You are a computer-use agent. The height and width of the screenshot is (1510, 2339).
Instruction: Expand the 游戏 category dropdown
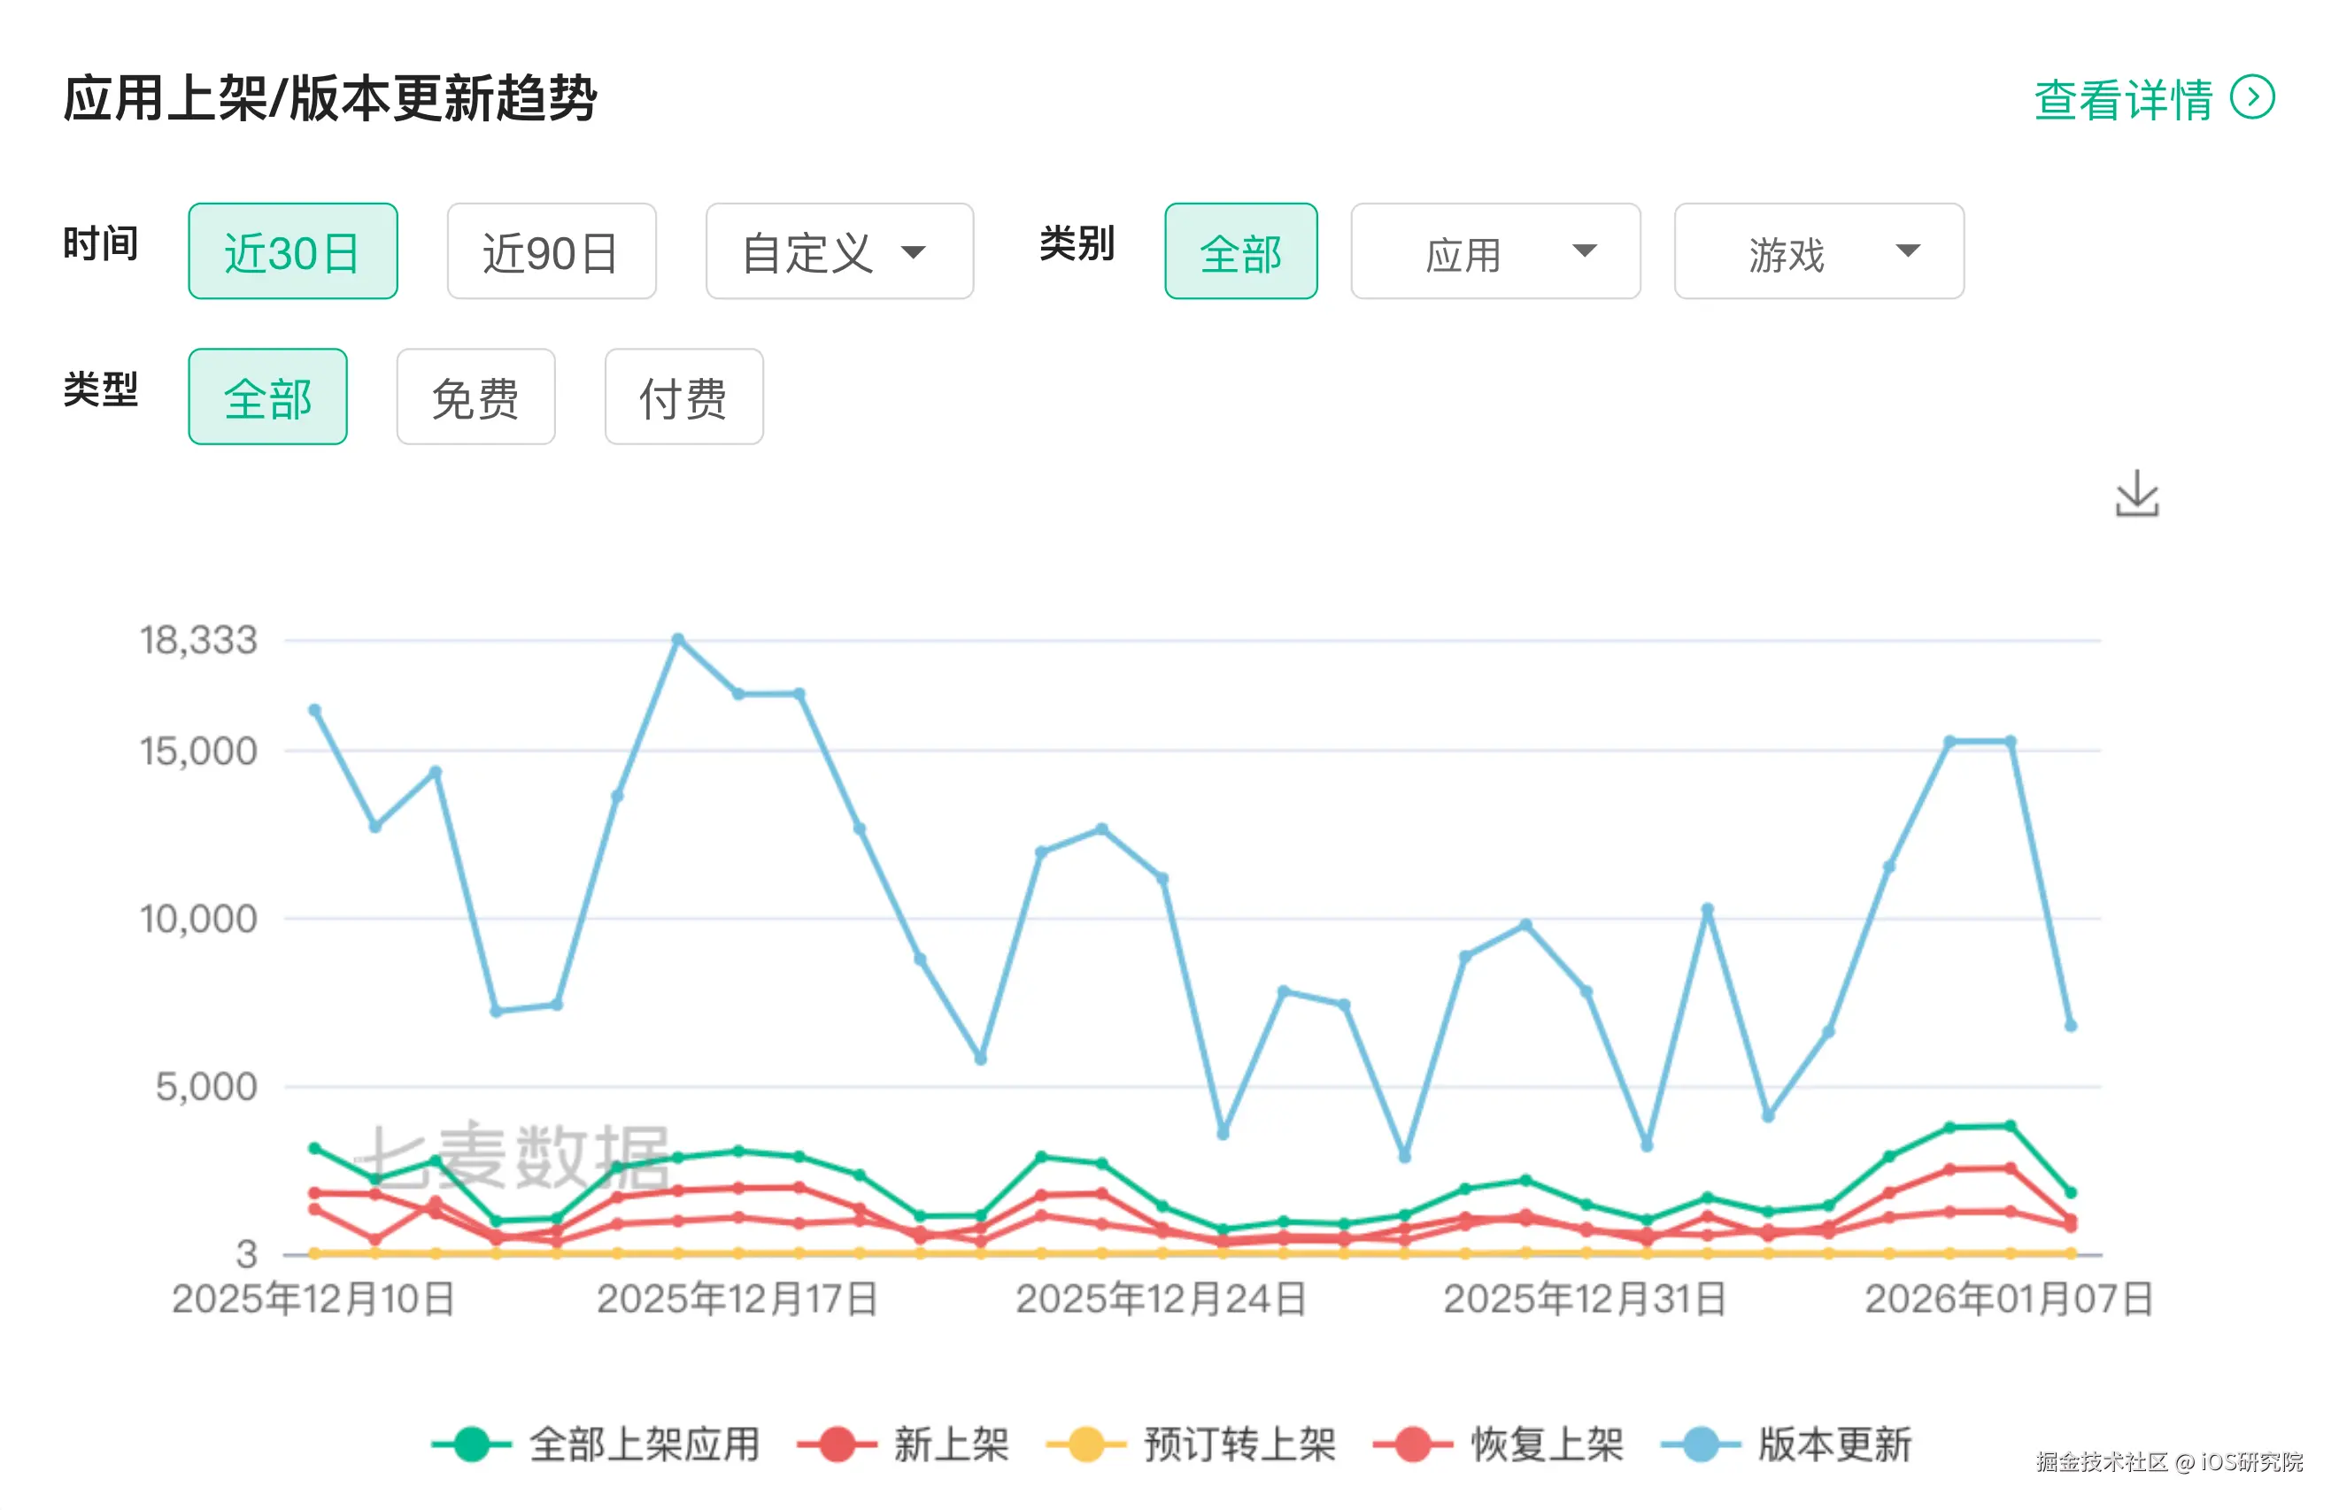coord(1818,252)
